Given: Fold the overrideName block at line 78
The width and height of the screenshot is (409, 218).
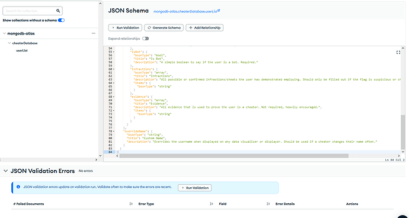Looking at the screenshot, I should tap(113, 131).
